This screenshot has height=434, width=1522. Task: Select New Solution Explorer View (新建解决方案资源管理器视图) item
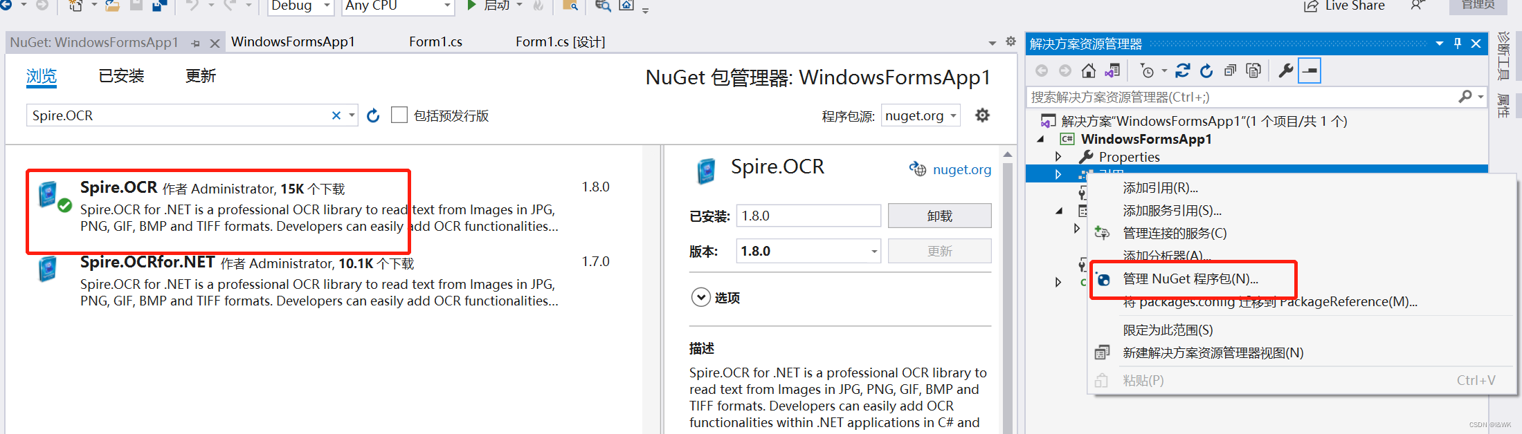click(x=1213, y=353)
